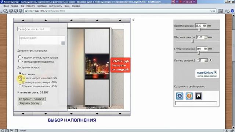The width and height of the screenshot is (235, 132).
Task: Open the Mail icon in the status bar
Action: click(7, 131)
